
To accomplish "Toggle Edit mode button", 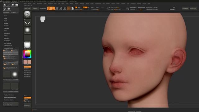I will tap(49, 8).
